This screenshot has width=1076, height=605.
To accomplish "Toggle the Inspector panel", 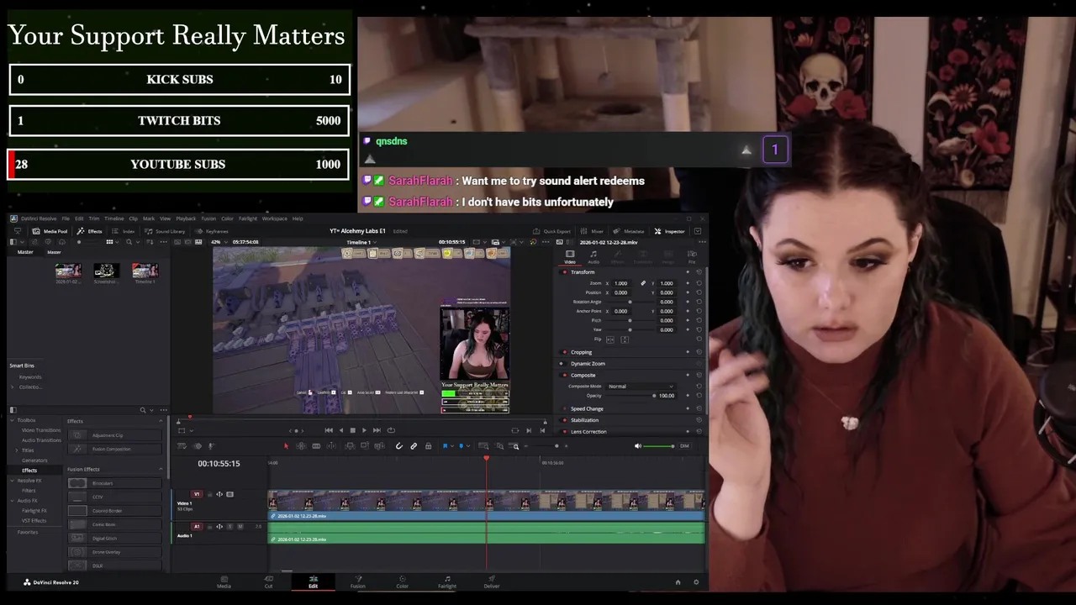I will click(670, 231).
